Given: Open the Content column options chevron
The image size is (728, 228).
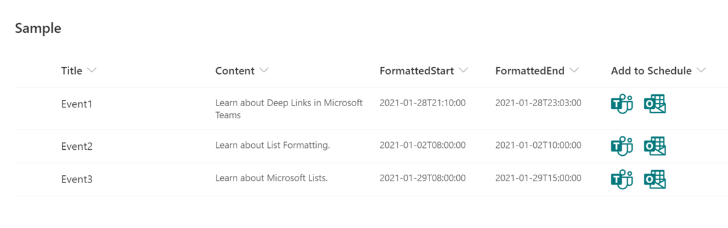Looking at the screenshot, I should coord(264,71).
